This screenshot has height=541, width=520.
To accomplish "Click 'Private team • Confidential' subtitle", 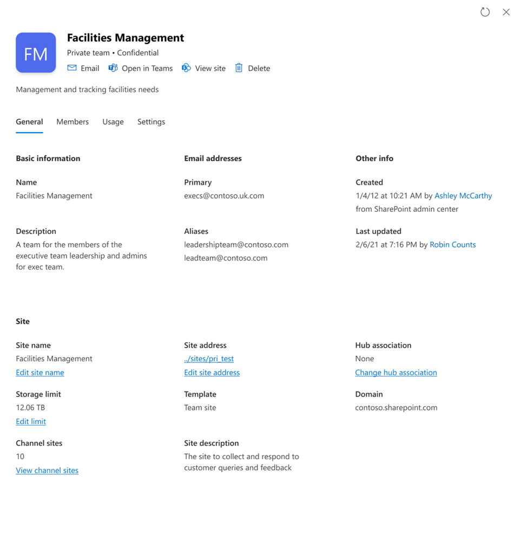I will pos(113,53).
